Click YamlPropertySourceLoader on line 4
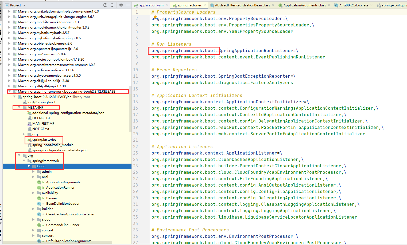The height and width of the screenshot is (245, 407). click(261, 31)
